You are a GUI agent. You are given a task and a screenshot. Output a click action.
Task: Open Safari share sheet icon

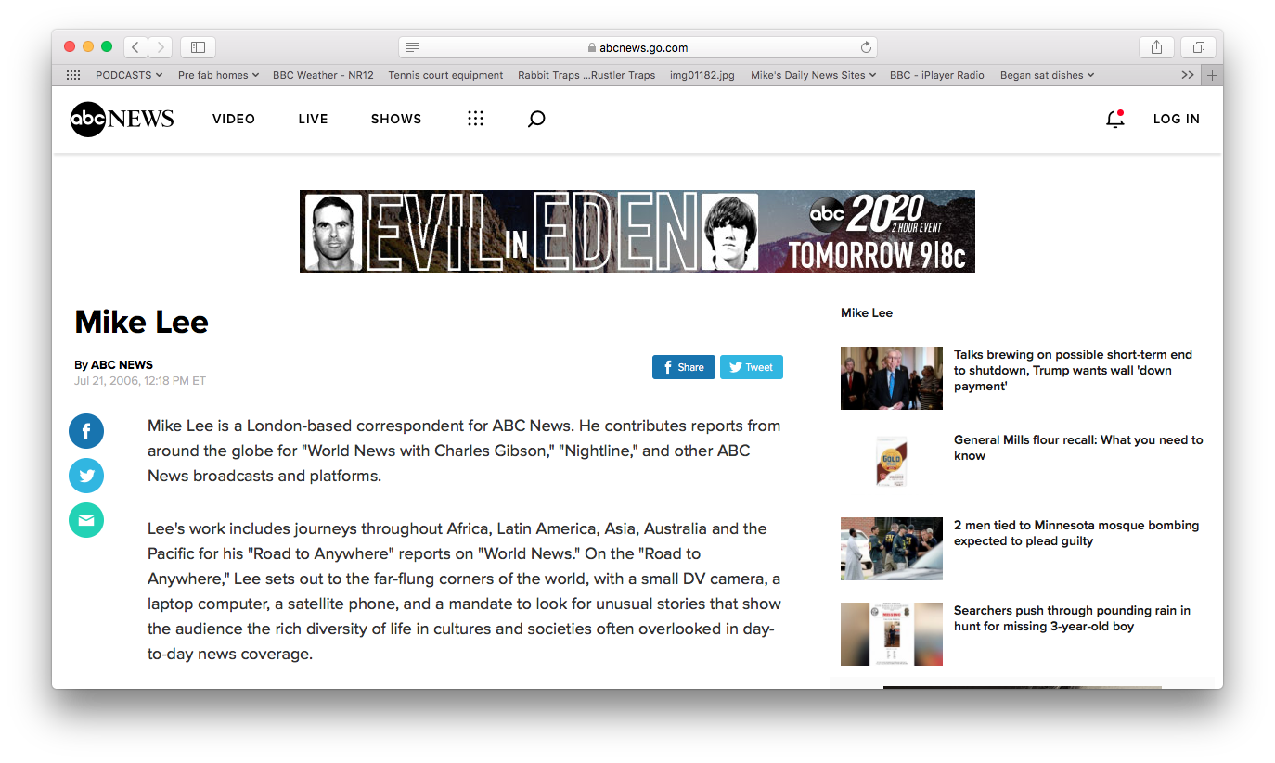point(1156,47)
